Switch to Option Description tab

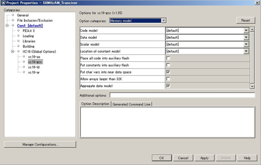(x=95, y=104)
